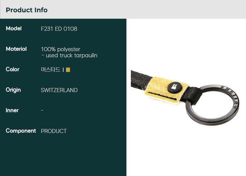
Task: Click the engraved metal key ring
Action: tap(212, 105)
